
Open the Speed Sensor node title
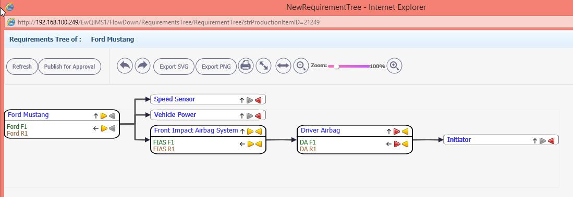click(x=175, y=99)
